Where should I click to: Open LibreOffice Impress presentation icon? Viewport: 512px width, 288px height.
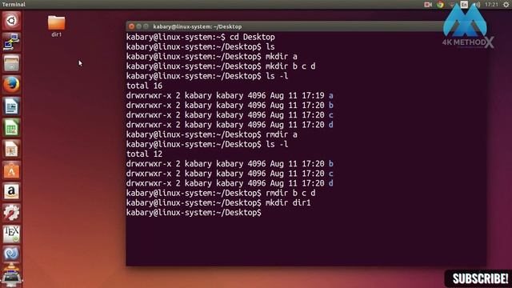click(x=11, y=149)
